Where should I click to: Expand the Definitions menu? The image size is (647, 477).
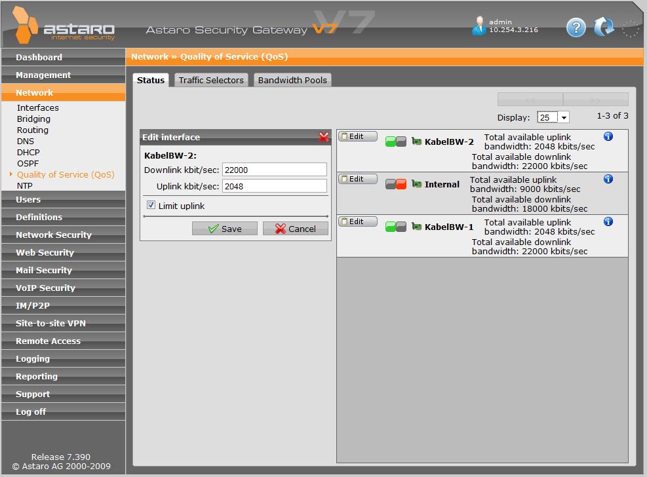point(63,218)
